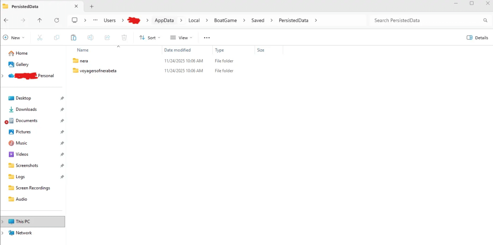Expand the Network tree node
This screenshot has height=245, width=493.
pyautogui.click(x=3, y=233)
